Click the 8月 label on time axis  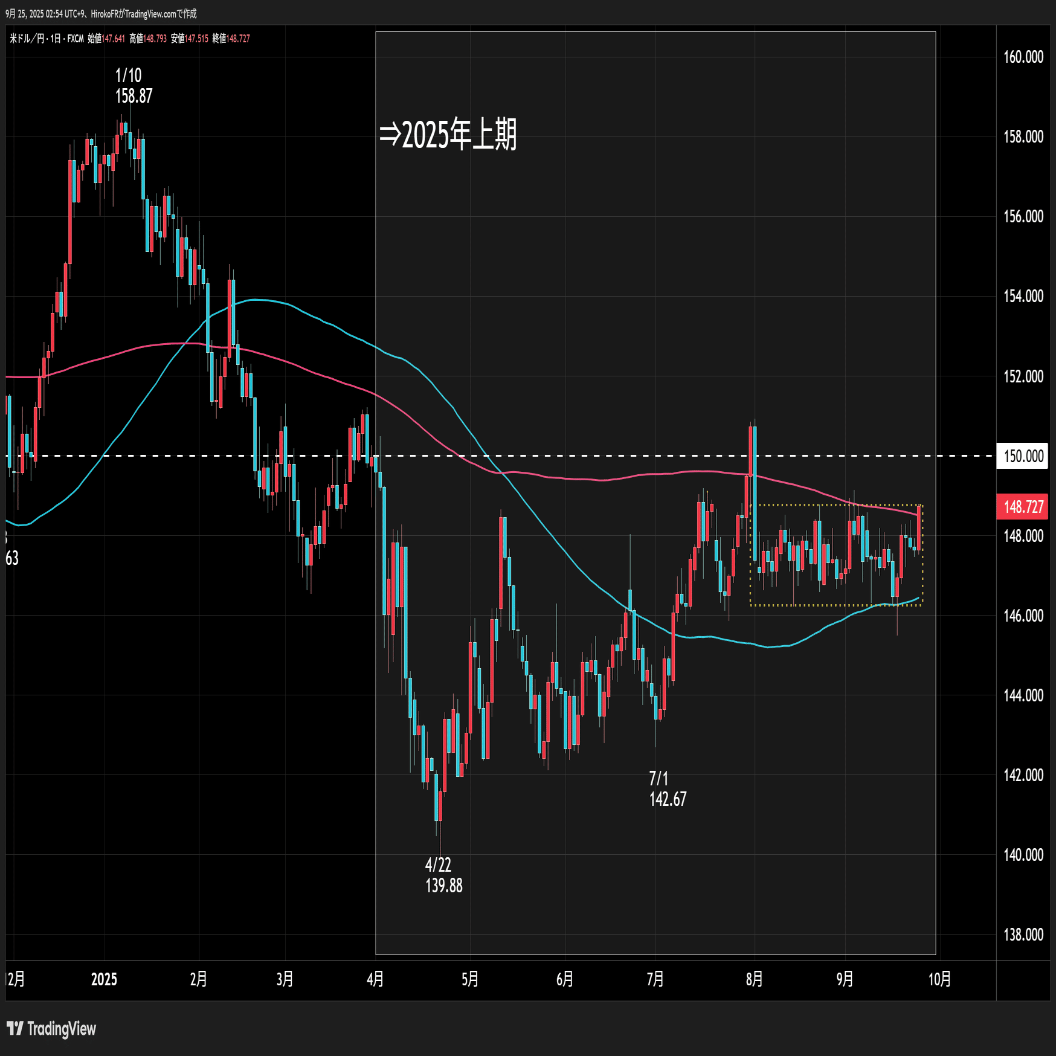[755, 979]
